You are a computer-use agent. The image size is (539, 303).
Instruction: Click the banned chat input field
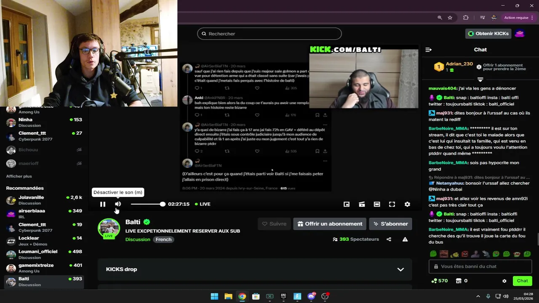coord(480,266)
